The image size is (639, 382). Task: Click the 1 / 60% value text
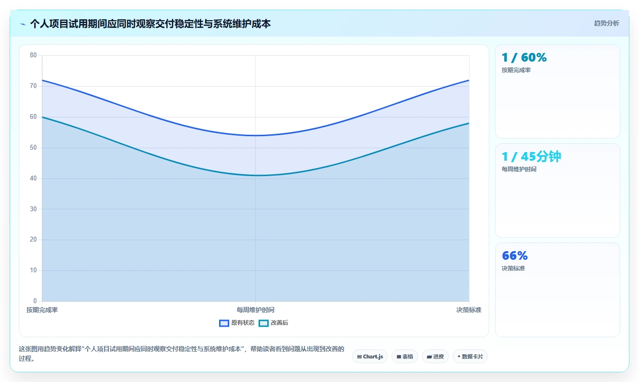click(x=524, y=58)
